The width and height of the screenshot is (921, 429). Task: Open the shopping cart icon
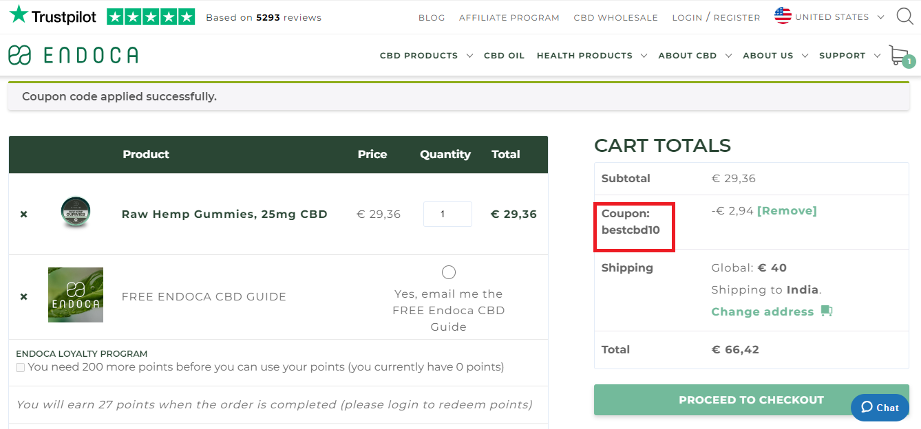(898, 54)
